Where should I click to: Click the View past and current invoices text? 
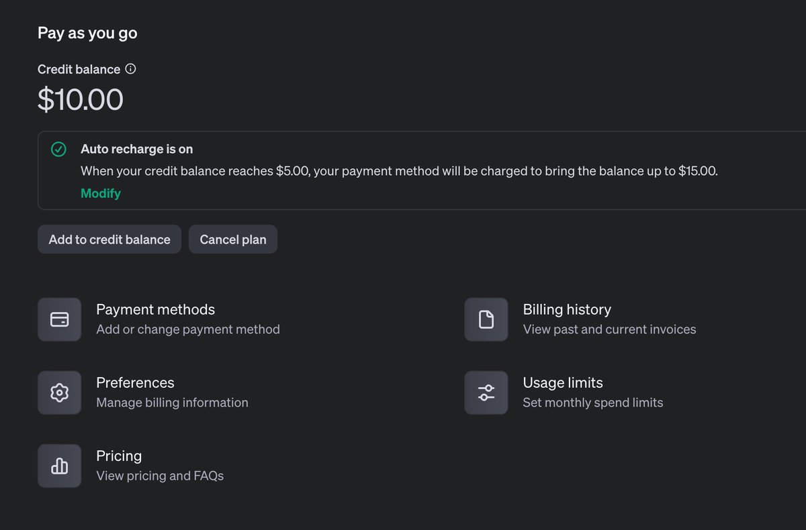[609, 329]
